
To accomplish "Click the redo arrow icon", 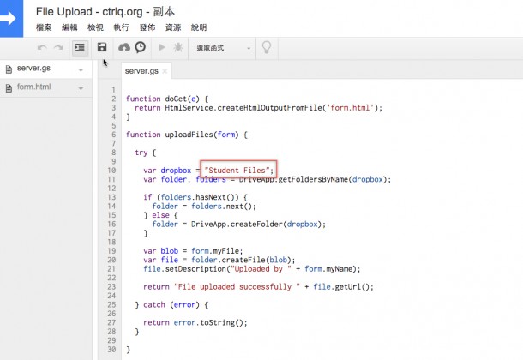I will pos(58,47).
